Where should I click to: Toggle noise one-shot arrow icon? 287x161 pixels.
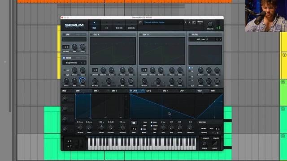tap(67, 70)
